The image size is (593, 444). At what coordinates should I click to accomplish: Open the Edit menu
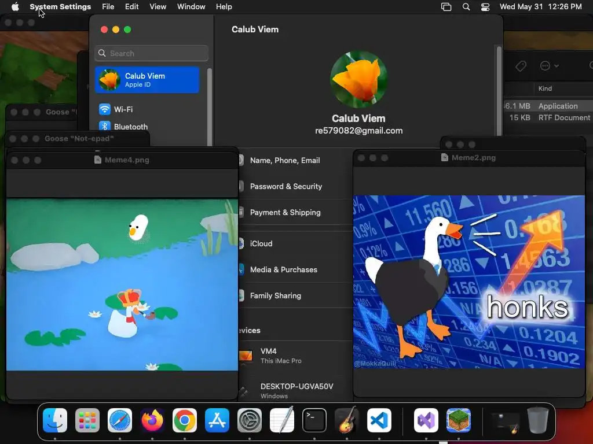coord(131,6)
